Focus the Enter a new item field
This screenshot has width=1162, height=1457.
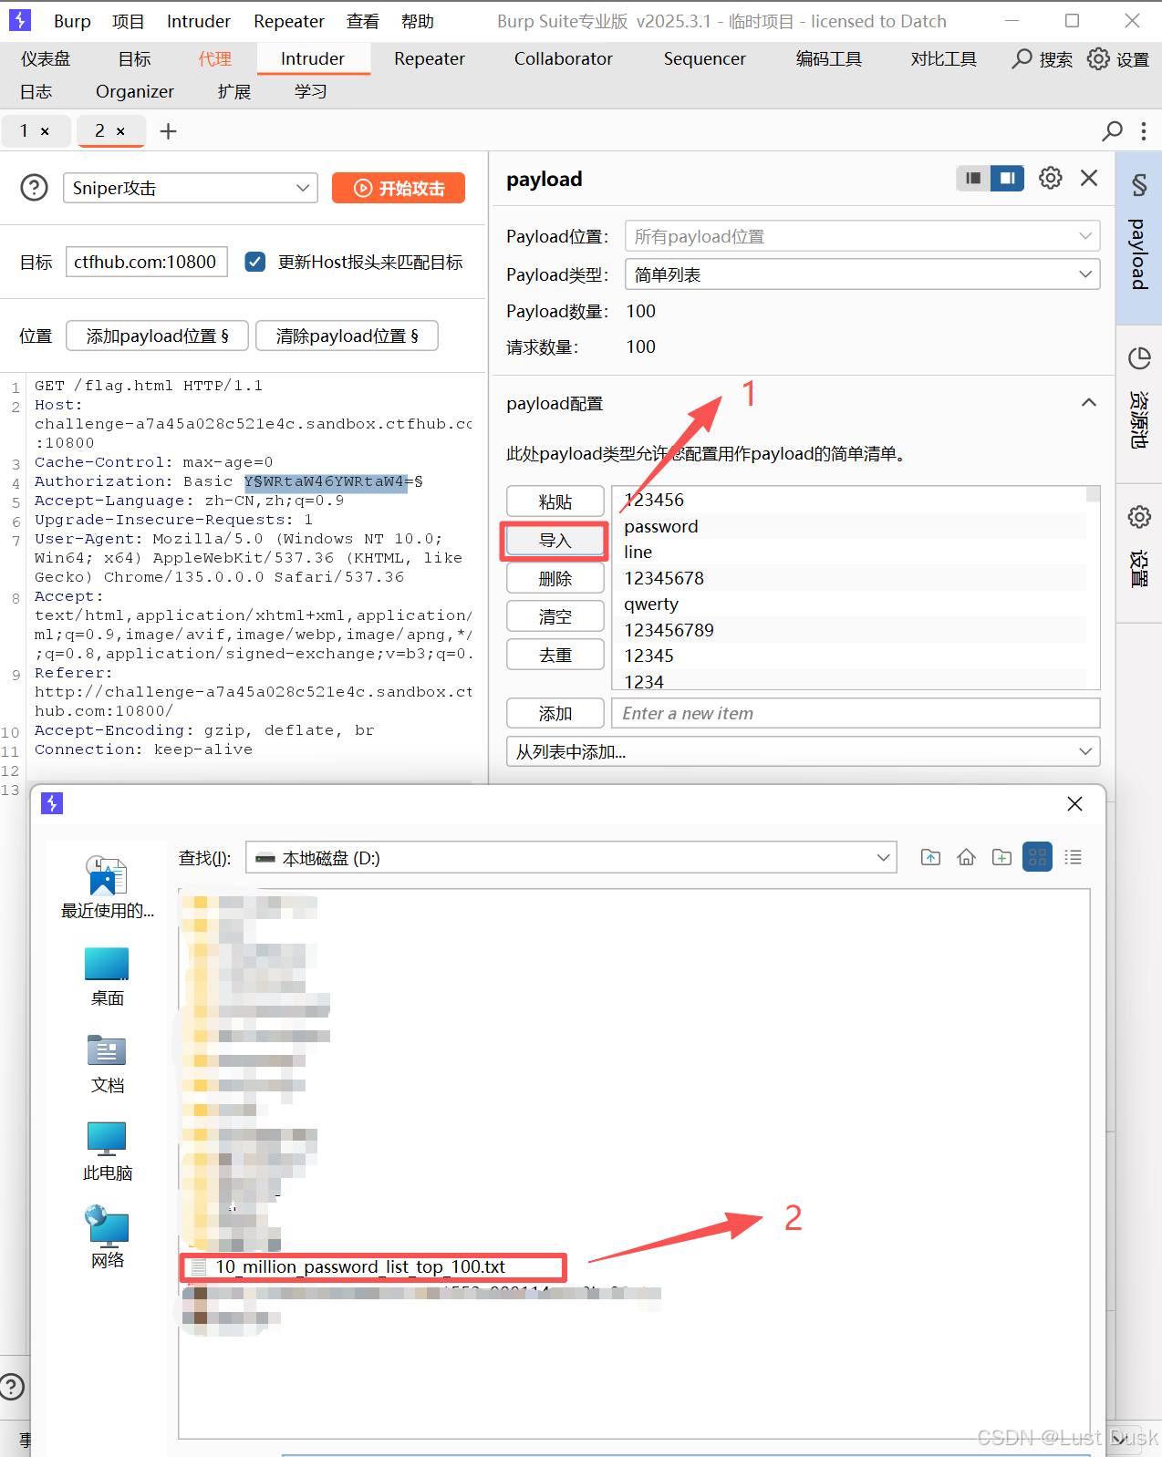click(856, 713)
